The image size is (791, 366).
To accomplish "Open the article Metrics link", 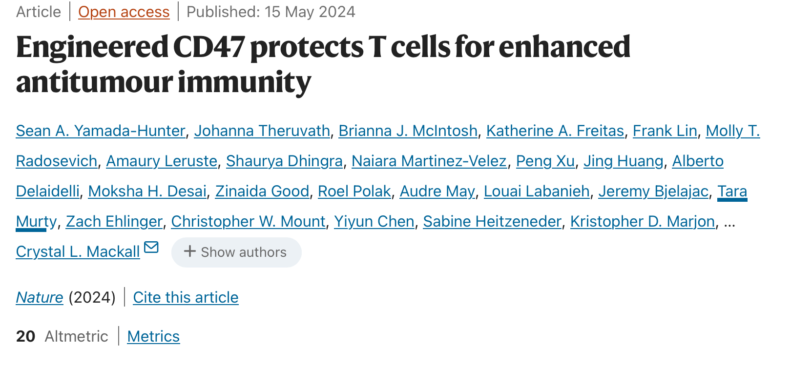I will [x=153, y=336].
